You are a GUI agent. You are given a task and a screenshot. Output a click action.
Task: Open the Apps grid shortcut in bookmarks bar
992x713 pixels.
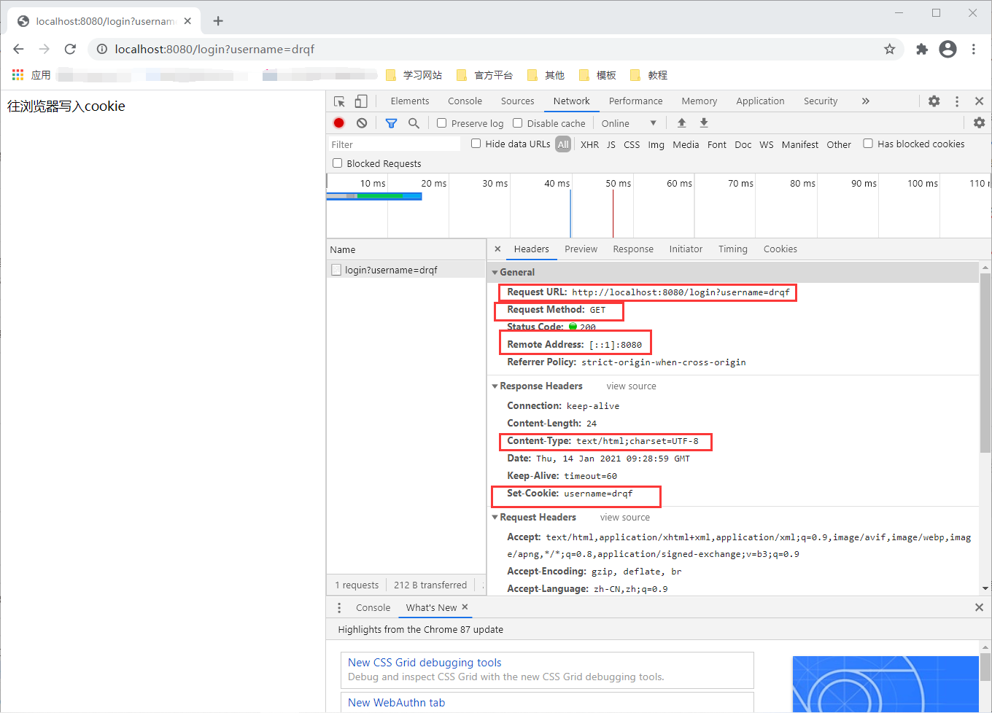tap(18, 75)
